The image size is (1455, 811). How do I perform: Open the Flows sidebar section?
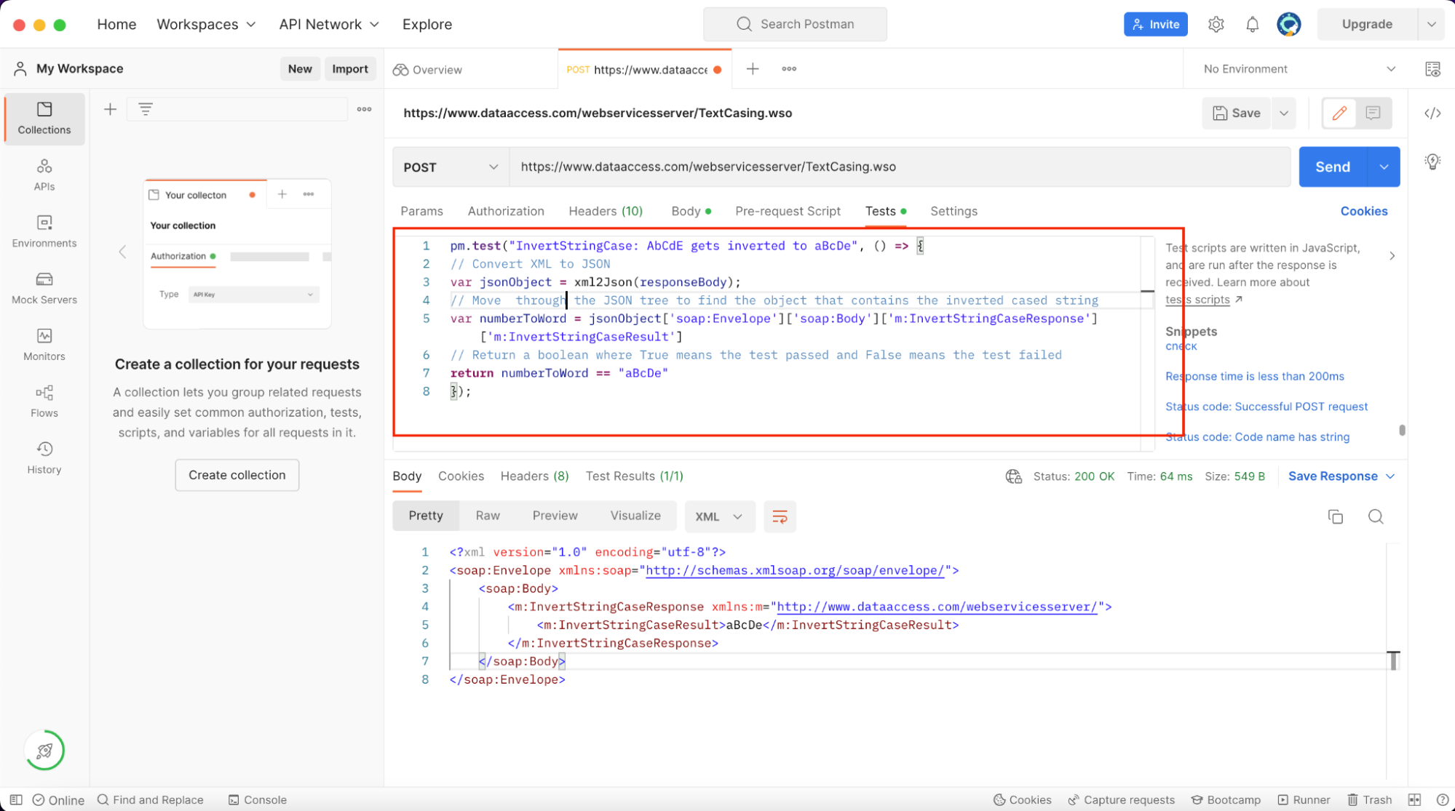pyautogui.click(x=44, y=402)
